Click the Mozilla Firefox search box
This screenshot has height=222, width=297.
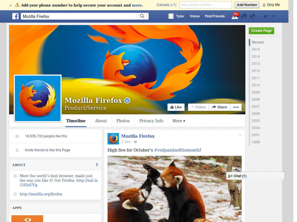78,16
